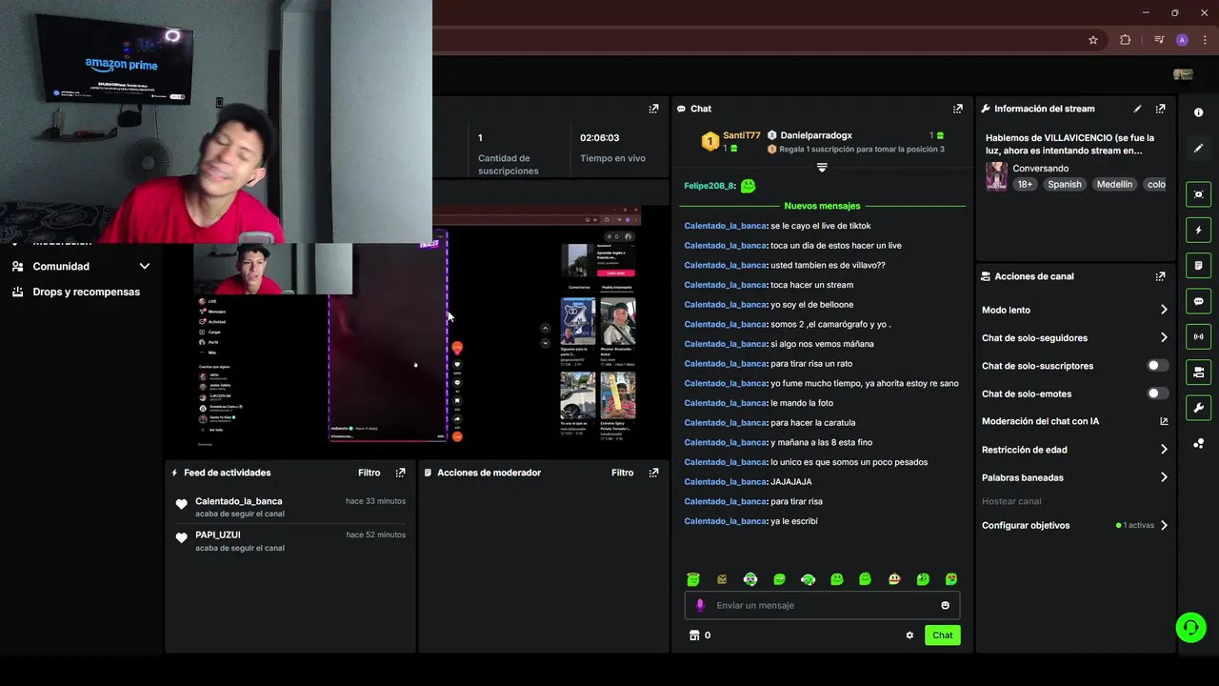Click the pencil icon in right sidebar
The height and width of the screenshot is (686, 1219).
tap(1198, 149)
